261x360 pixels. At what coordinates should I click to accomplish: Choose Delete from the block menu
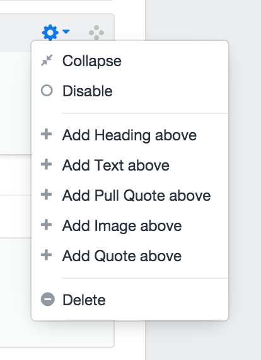tap(130, 300)
